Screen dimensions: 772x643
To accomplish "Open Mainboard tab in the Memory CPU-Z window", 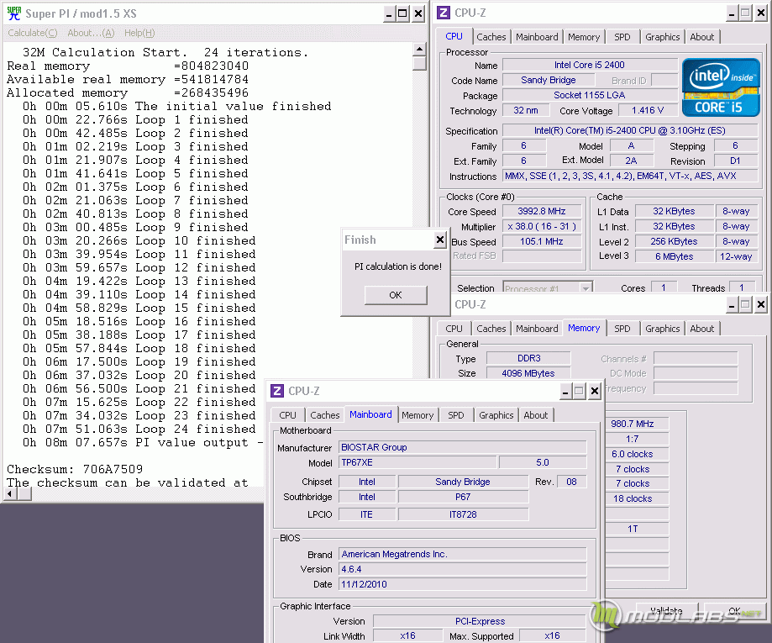I will coord(537,329).
